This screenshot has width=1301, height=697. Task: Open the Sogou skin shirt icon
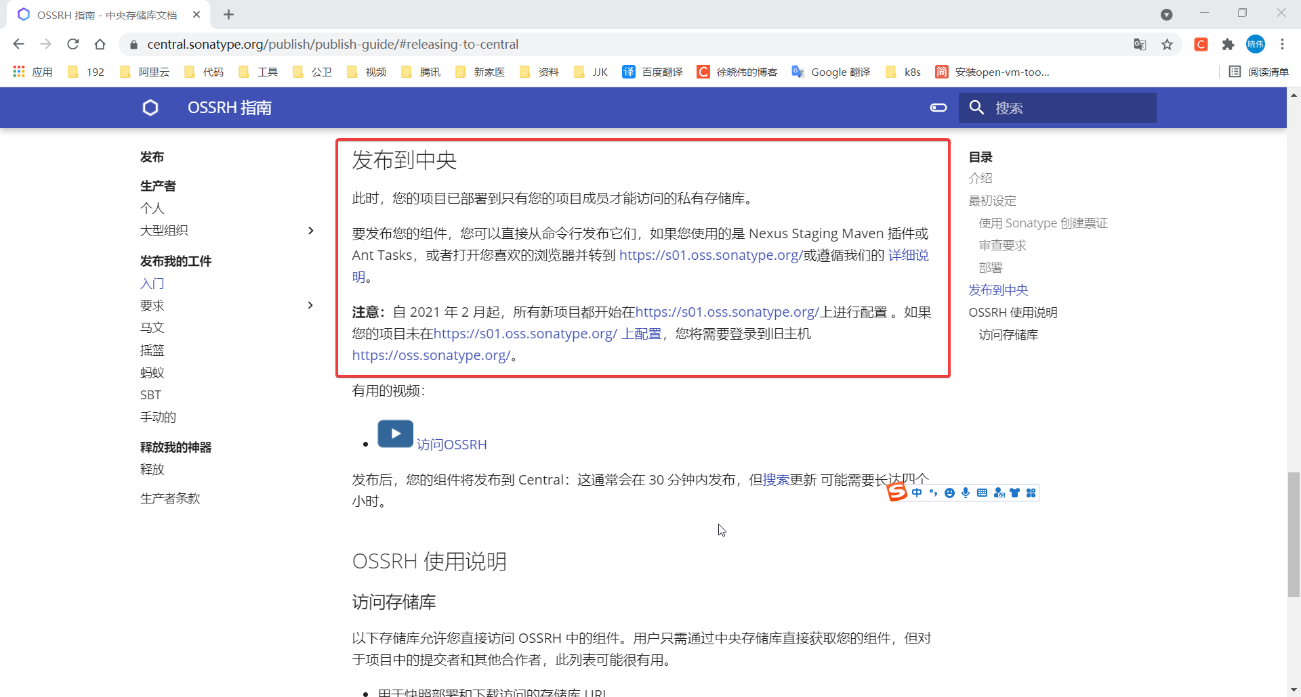click(1014, 493)
